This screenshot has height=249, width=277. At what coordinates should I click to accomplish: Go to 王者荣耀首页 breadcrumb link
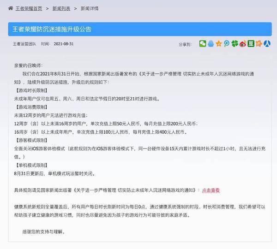click(29, 8)
